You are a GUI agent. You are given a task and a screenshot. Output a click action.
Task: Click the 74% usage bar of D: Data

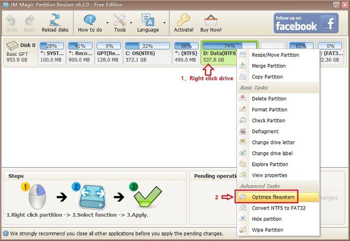tap(229, 46)
